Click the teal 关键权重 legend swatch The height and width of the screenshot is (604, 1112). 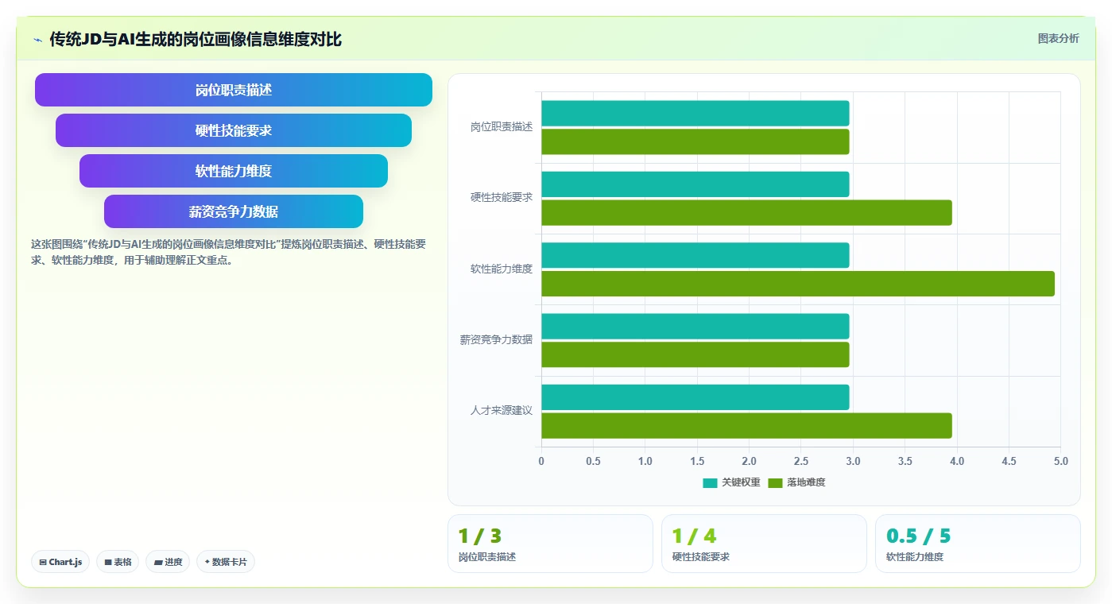[710, 482]
